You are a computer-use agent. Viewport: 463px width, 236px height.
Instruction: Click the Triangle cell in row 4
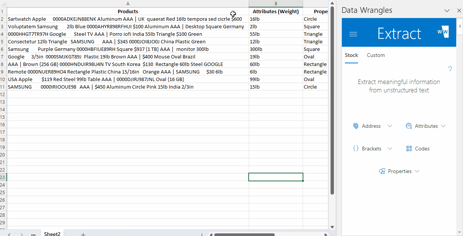coord(315,34)
